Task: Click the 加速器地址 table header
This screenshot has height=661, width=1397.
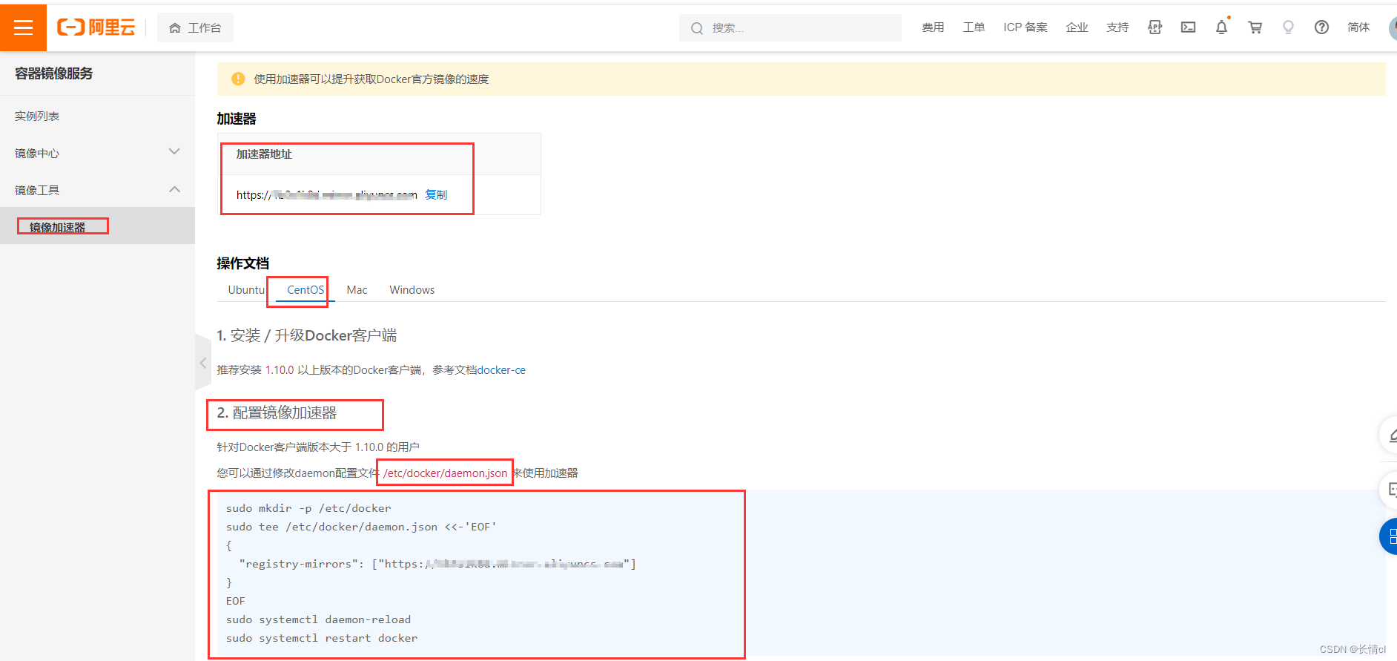Action: coord(264,154)
